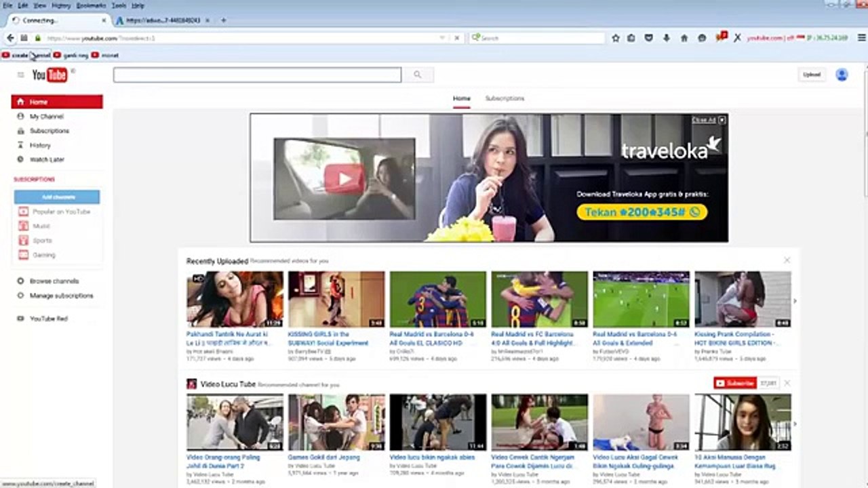The height and width of the screenshot is (488, 868).
Task: Click the bookmark star icon in toolbar
Action: coord(616,39)
